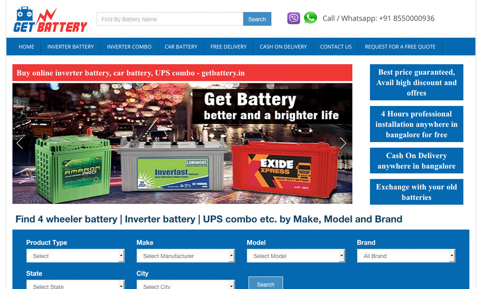
Task: Go to the previous carousel slide
Action: click(20, 143)
